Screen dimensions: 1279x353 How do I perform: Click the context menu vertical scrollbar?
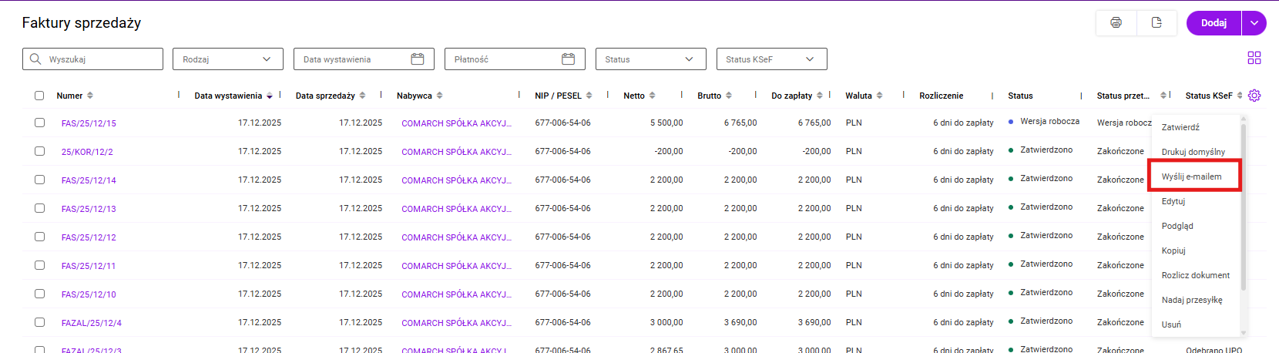(1244, 208)
